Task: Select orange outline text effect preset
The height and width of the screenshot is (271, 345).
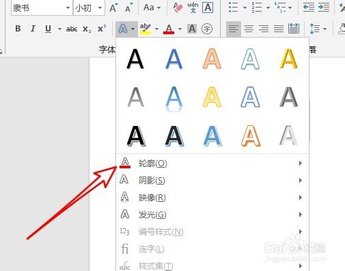Action: click(x=212, y=59)
